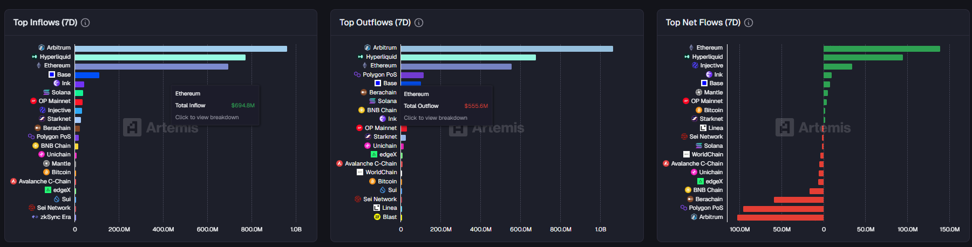Click the Polygon PoS label in Top Net Flows
This screenshot has width=972, height=247.
coord(705,208)
